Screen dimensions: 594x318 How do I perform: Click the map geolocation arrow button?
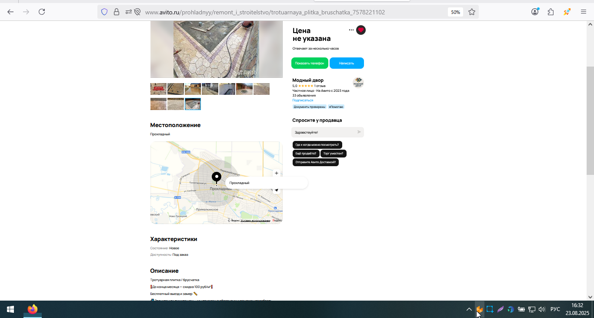tap(277, 190)
